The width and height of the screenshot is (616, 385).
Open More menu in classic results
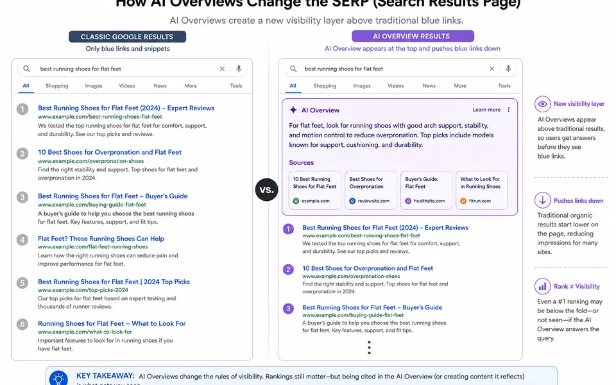pos(191,85)
